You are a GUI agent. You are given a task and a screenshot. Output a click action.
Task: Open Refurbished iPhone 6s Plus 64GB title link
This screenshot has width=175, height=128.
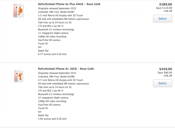(69, 4)
